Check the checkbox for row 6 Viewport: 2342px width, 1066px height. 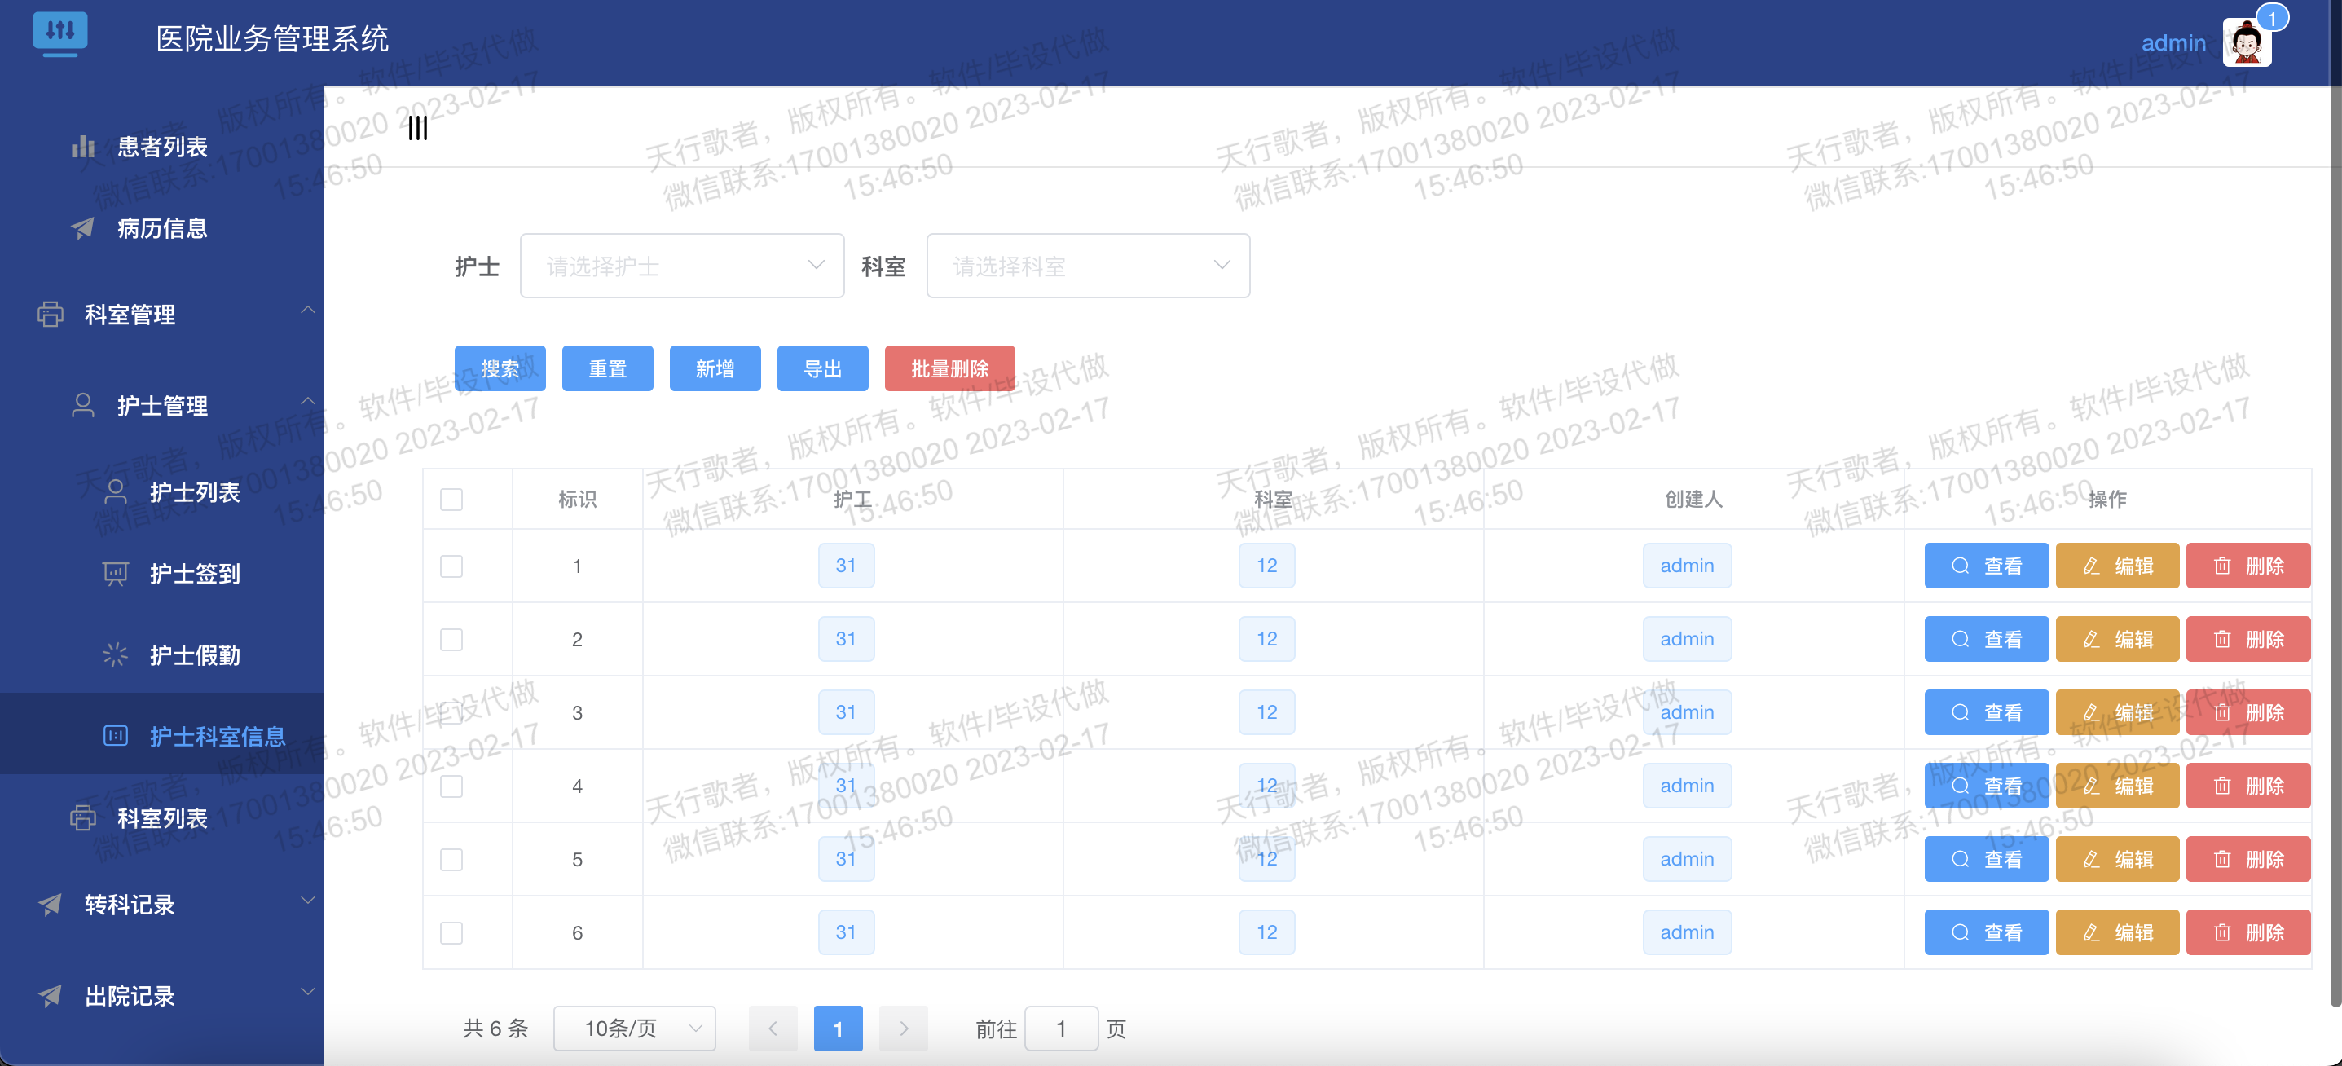451,932
